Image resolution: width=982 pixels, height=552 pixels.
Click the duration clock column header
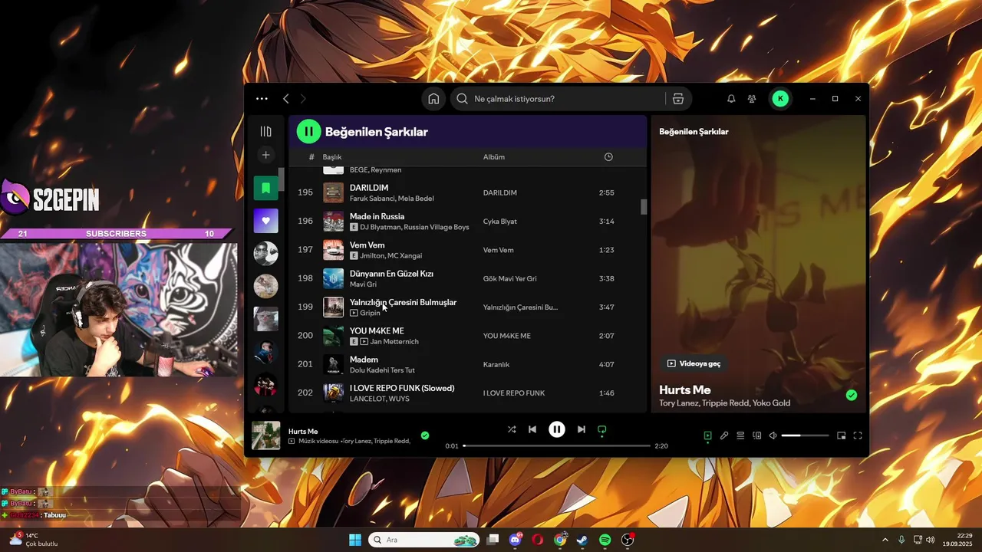tap(608, 157)
